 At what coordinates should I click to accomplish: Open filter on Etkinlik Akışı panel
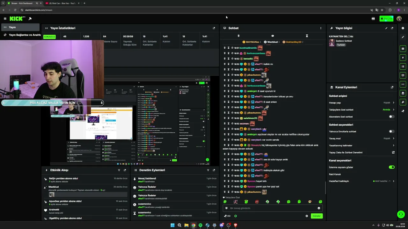click(119, 170)
